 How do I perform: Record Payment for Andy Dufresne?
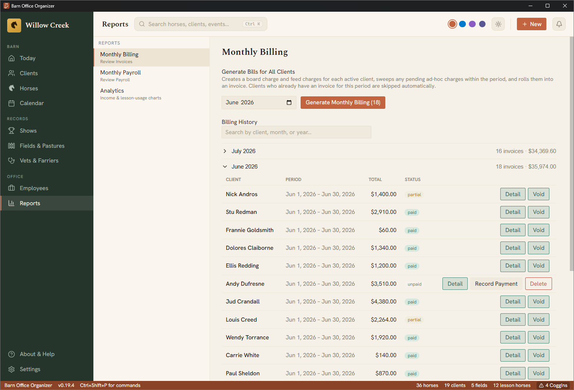[496, 284]
